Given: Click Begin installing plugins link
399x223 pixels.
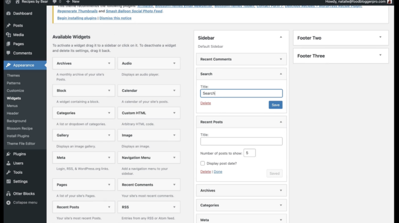Looking at the screenshot, I should pos(77,18).
